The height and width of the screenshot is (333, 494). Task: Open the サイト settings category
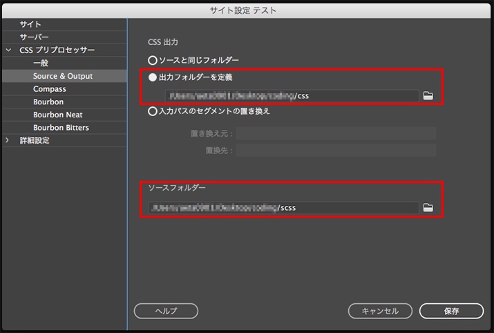click(x=30, y=24)
